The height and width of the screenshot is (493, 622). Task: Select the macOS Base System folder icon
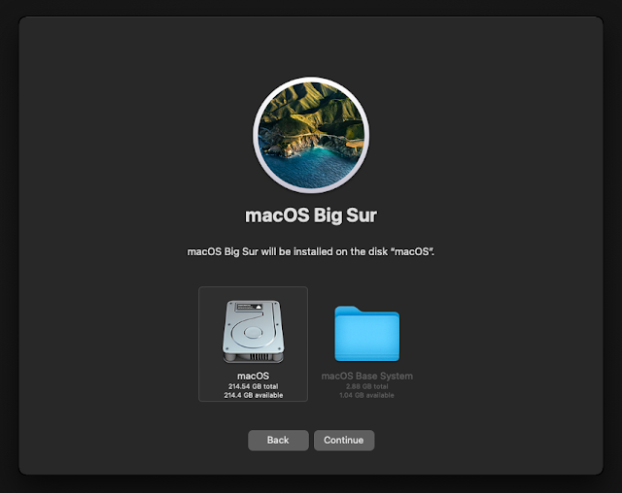tap(367, 334)
